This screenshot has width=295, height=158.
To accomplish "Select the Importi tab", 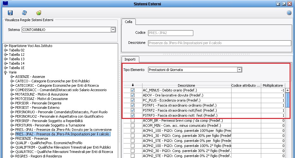I will click(129, 59).
